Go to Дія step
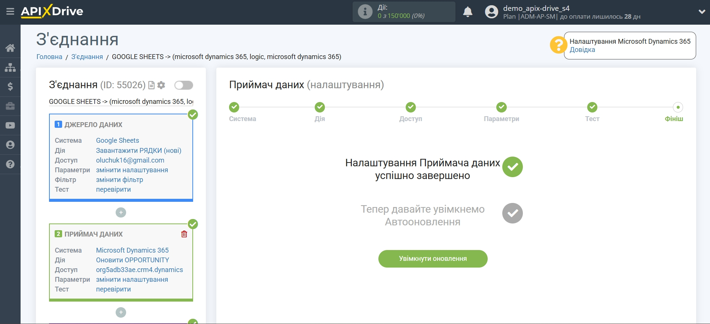The width and height of the screenshot is (710, 324). [x=320, y=108]
